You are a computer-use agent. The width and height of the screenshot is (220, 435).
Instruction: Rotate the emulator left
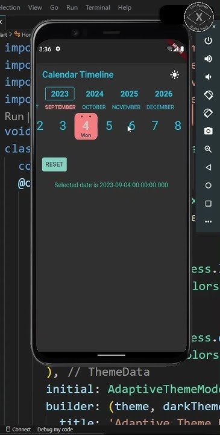[208, 95]
